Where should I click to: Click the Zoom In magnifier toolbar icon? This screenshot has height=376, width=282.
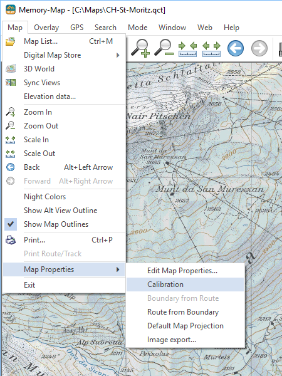140,48
